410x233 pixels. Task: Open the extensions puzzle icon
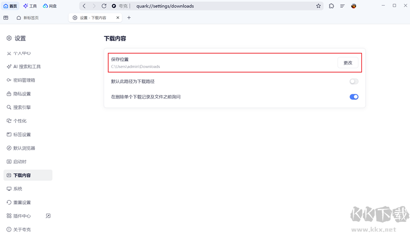(332, 6)
